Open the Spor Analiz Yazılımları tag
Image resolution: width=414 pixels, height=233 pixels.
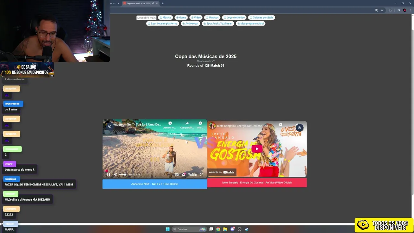(218, 24)
